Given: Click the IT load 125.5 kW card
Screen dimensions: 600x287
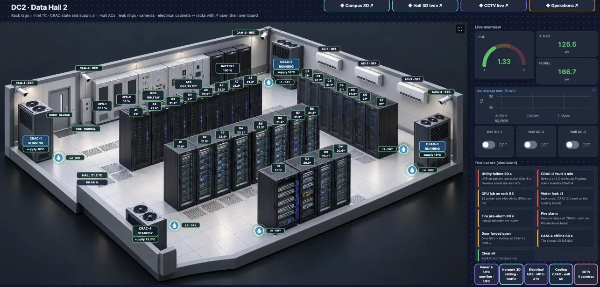Looking at the screenshot, I should point(566,43).
